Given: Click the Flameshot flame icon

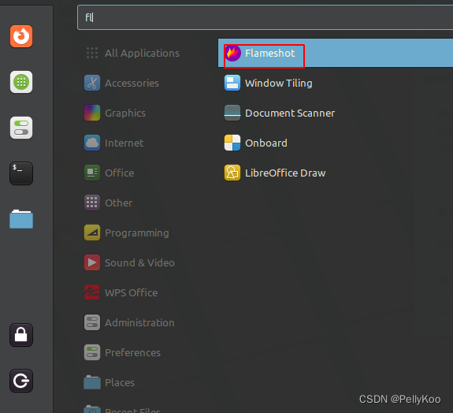Looking at the screenshot, I should click(x=232, y=53).
